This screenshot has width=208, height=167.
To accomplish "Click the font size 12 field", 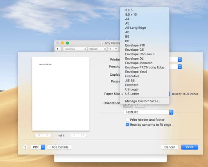I will click(x=111, y=49).
